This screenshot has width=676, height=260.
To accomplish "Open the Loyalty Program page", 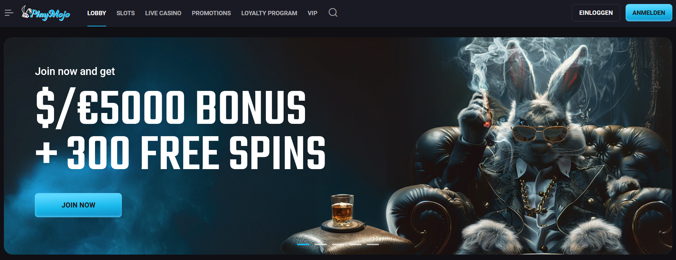I will (269, 13).
